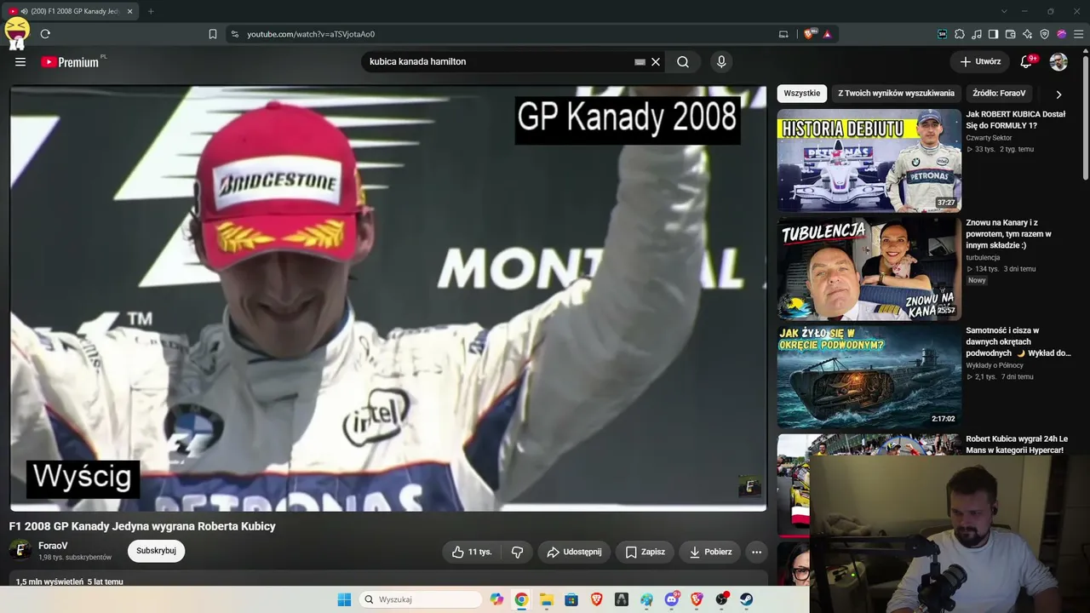Select the Z Twoich wyników wyszukiwania chip
Viewport: 1090px width, 613px height.
point(896,93)
